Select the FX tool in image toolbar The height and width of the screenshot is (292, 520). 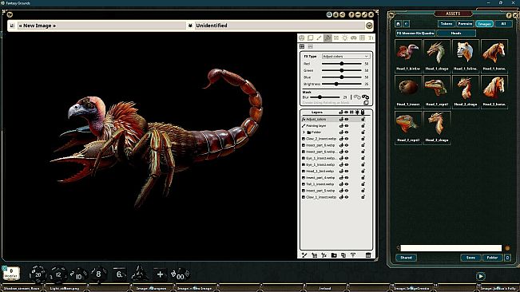327,38
